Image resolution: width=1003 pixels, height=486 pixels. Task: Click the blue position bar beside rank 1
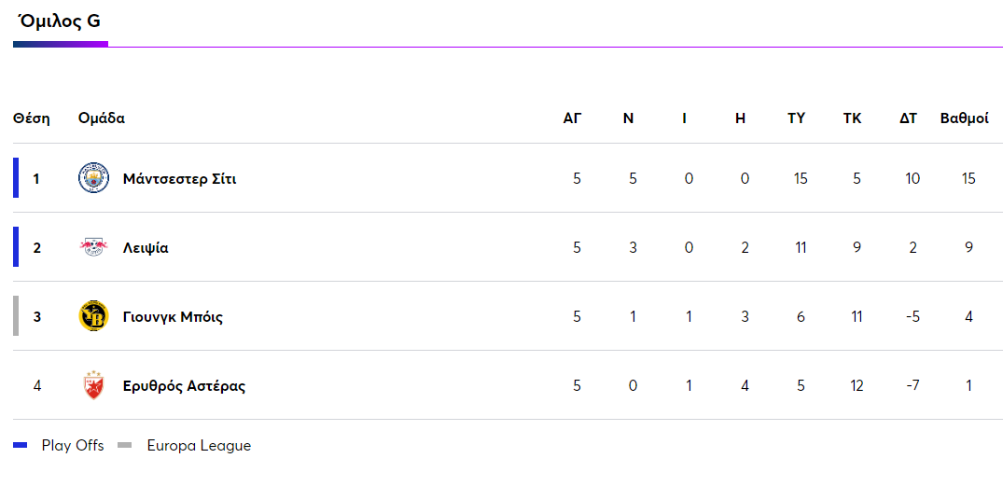point(16,178)
